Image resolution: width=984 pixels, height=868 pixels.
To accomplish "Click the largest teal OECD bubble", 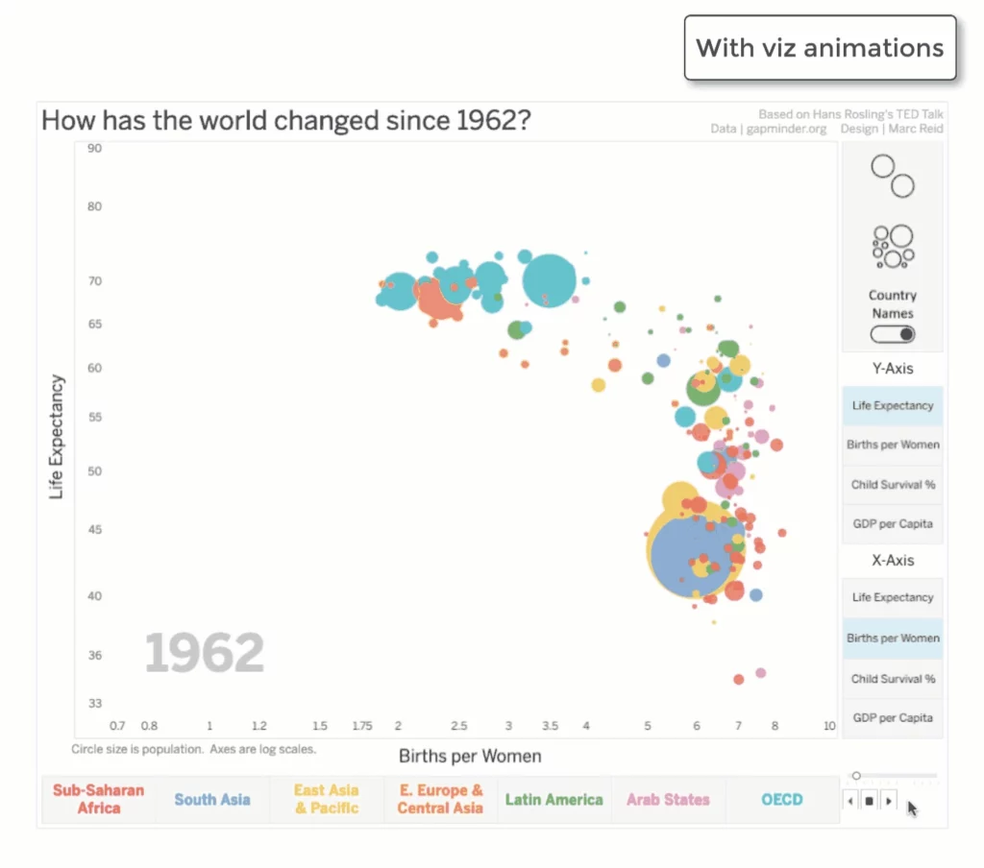I will click(549, 280).
